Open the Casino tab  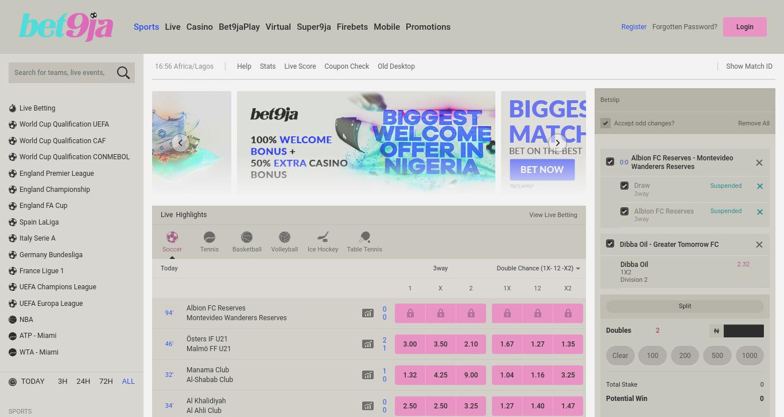click(200, 27)
